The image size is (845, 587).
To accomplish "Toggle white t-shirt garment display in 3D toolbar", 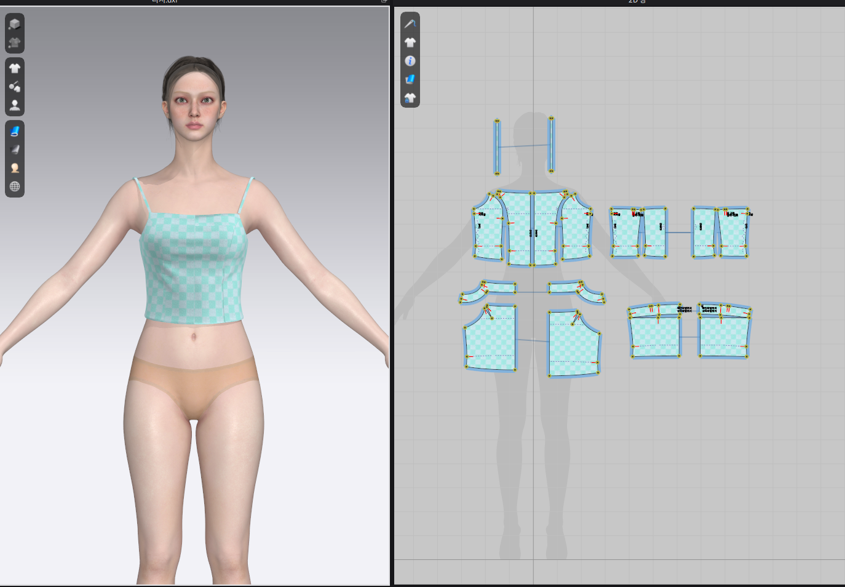I will 15,68.
